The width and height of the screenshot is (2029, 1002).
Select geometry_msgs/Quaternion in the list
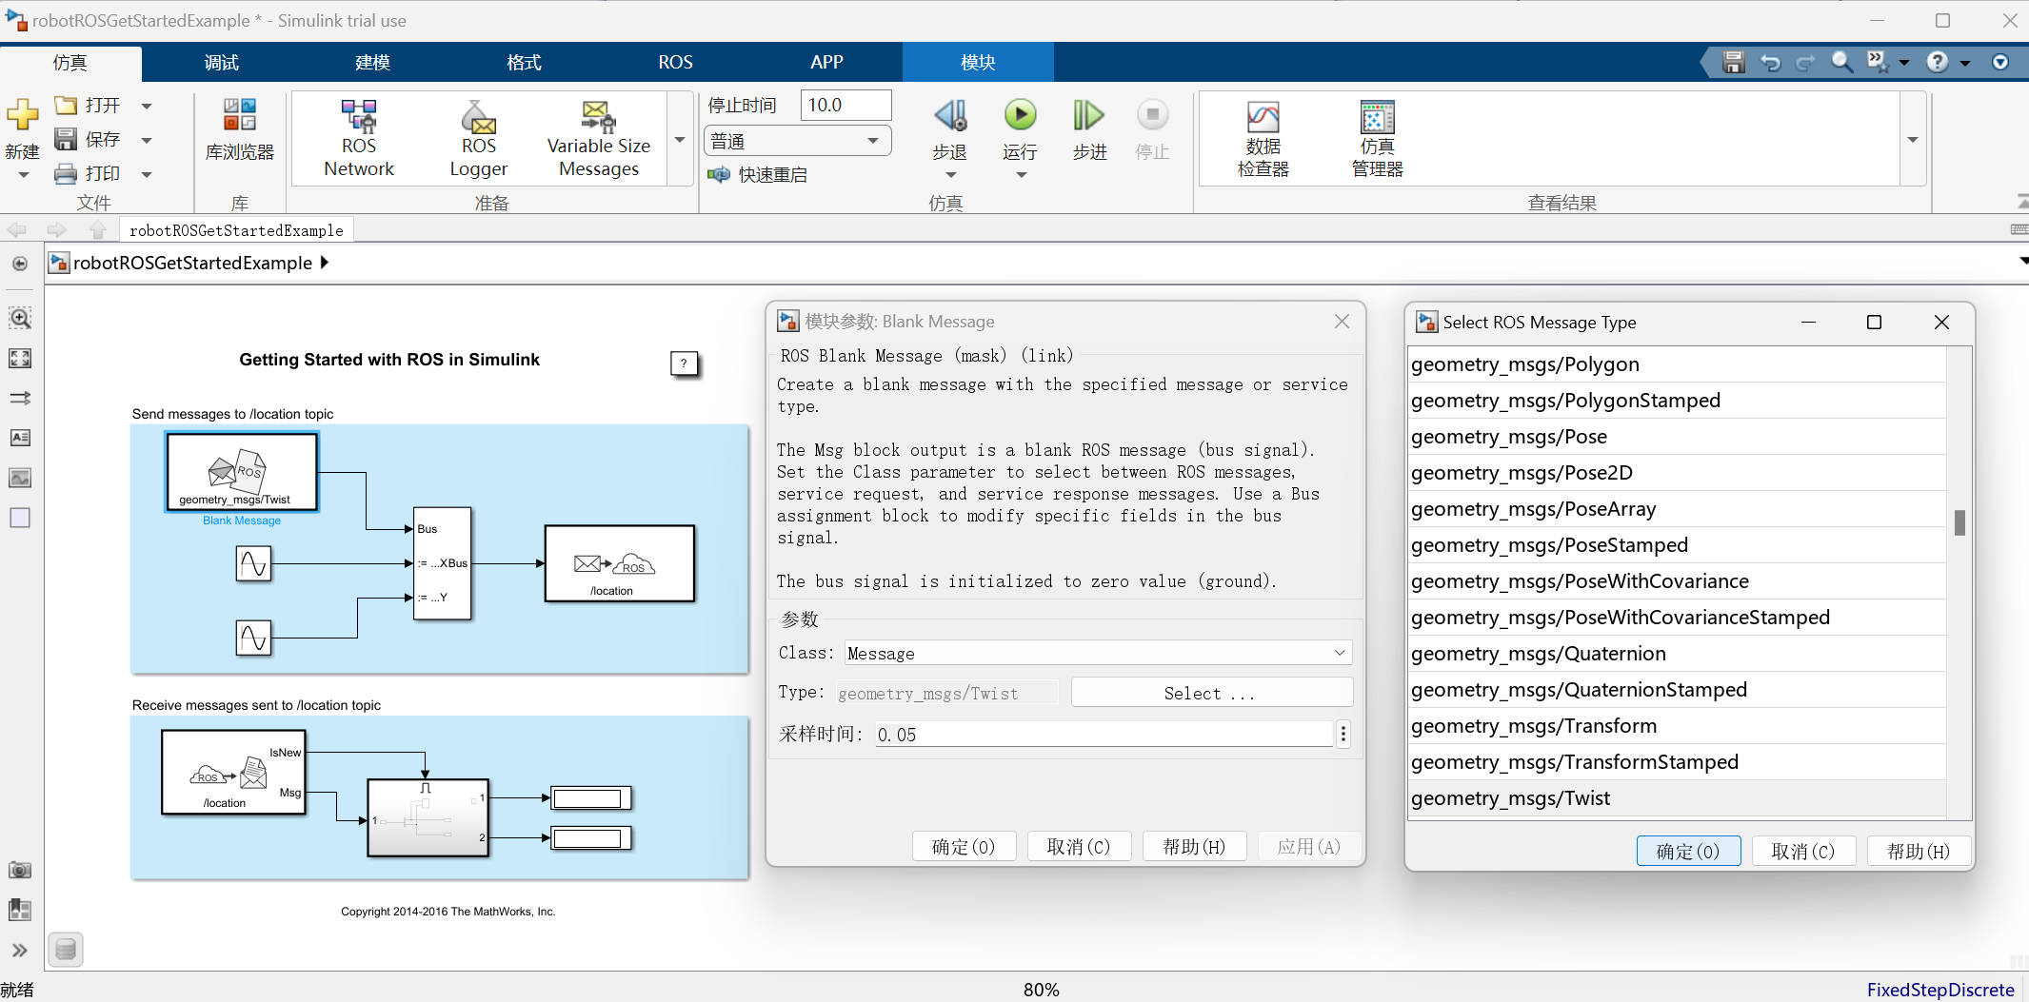[x=1677, y=654]
